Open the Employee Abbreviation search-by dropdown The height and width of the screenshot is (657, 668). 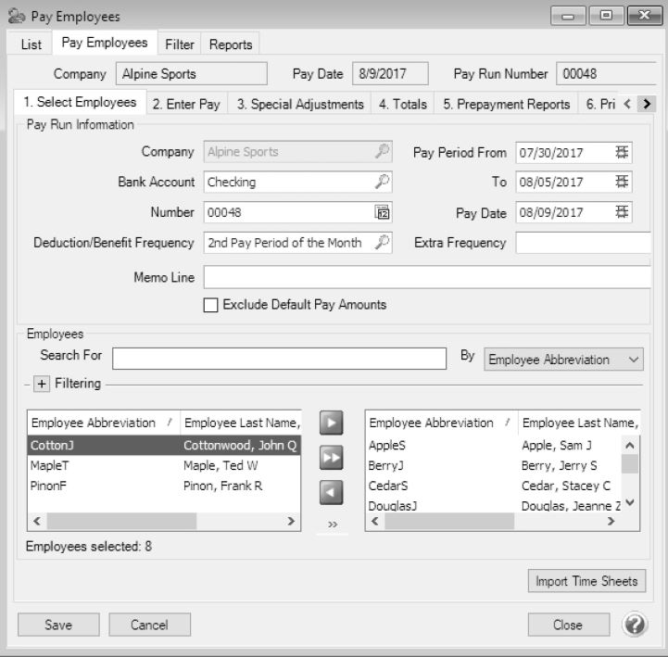click(563, 360)
